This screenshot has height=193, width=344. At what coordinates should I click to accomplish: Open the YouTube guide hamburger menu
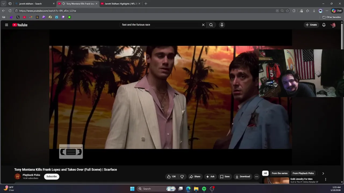6,25
